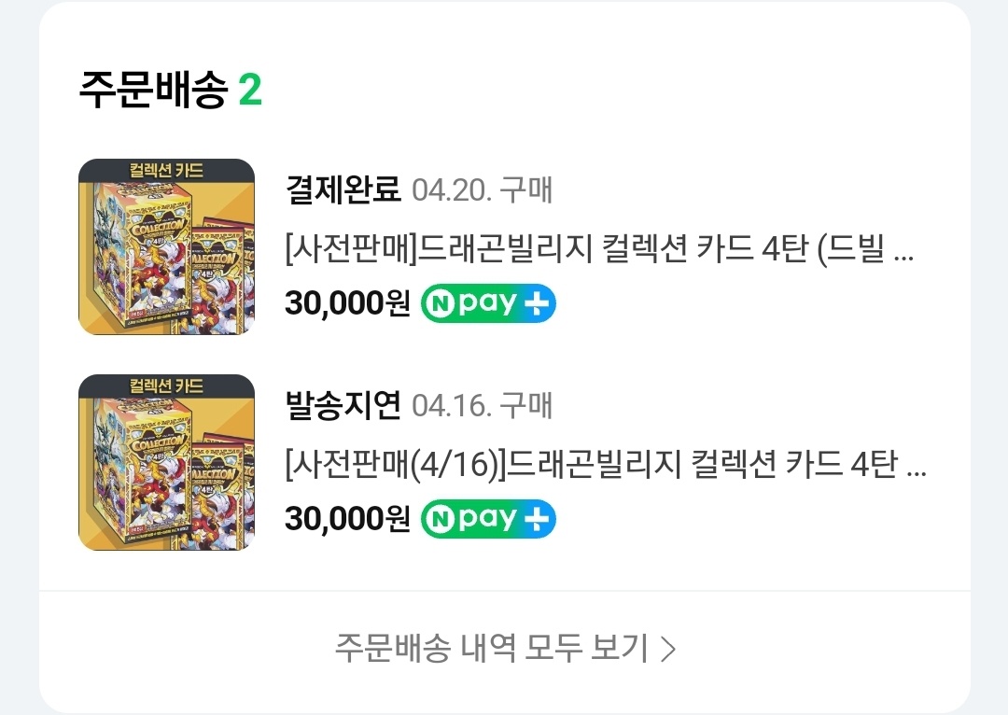The width and height of the screenshot is (1008, 715).
Task: Select the 발송지연 status label
Action: pyautogui.click(x=343, y=405)
